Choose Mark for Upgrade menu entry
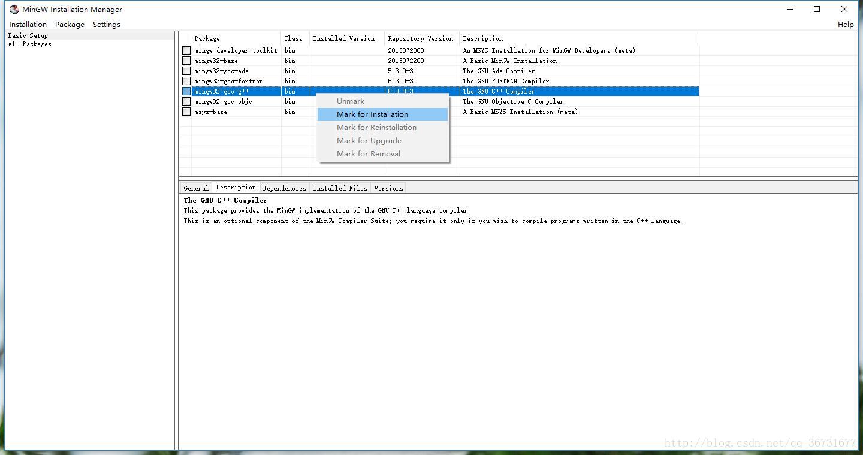The image size is (863, 455). [x=382, y=140]
